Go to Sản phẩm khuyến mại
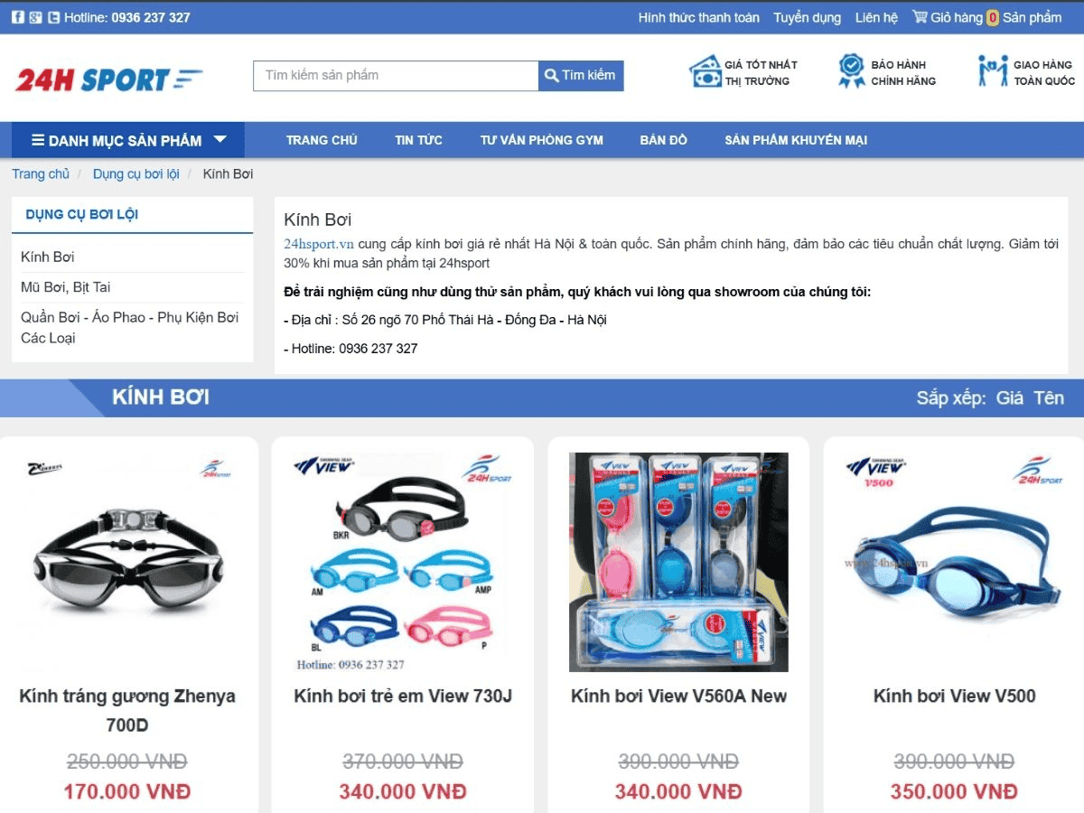The height and width of the screenshot is (813, 1084). (796, 140)
